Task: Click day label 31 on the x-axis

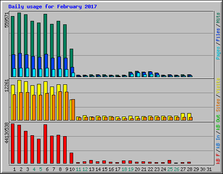Action: click(209, 169)
